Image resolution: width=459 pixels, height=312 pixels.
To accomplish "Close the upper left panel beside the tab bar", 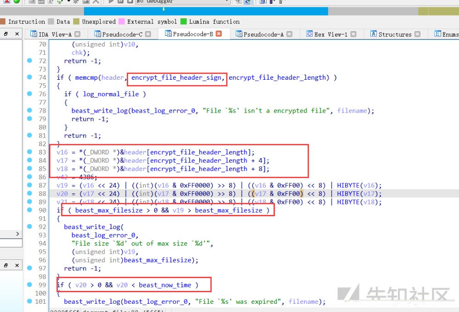I will click(x=17, y=34).
